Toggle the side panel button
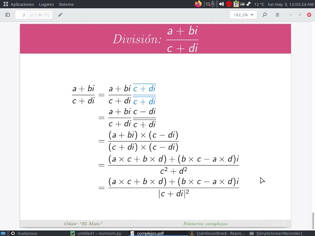Screen dimensions: 315x236 (8, 15)
